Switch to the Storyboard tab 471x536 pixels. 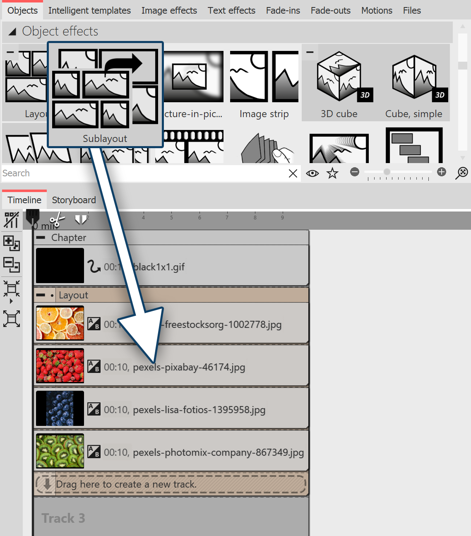click(74, 199)
